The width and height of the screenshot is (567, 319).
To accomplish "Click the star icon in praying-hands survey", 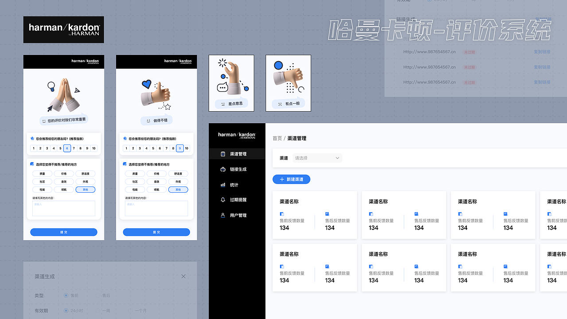I will click(32, 138).
